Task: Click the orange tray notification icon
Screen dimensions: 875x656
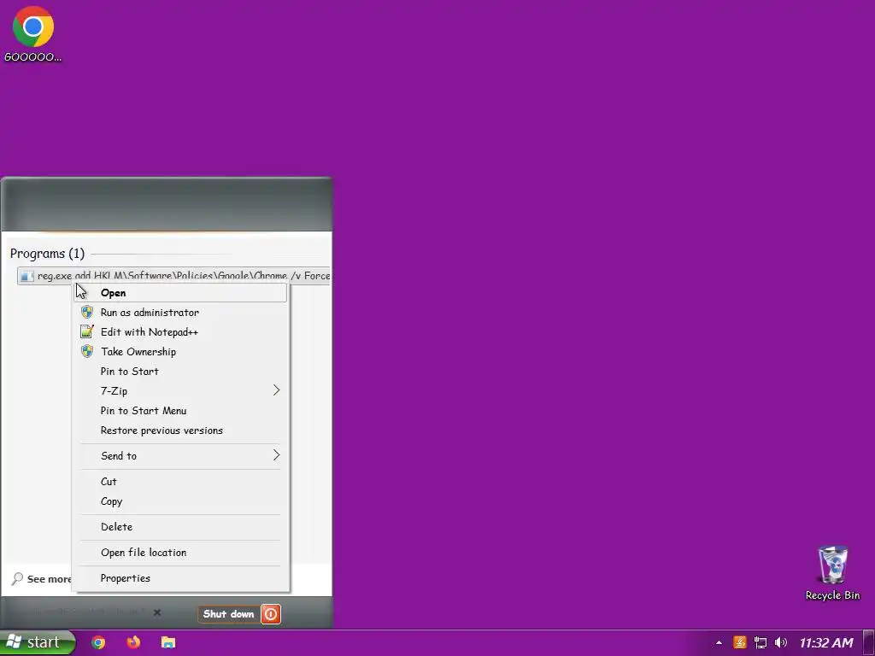Action: [739, 642]
